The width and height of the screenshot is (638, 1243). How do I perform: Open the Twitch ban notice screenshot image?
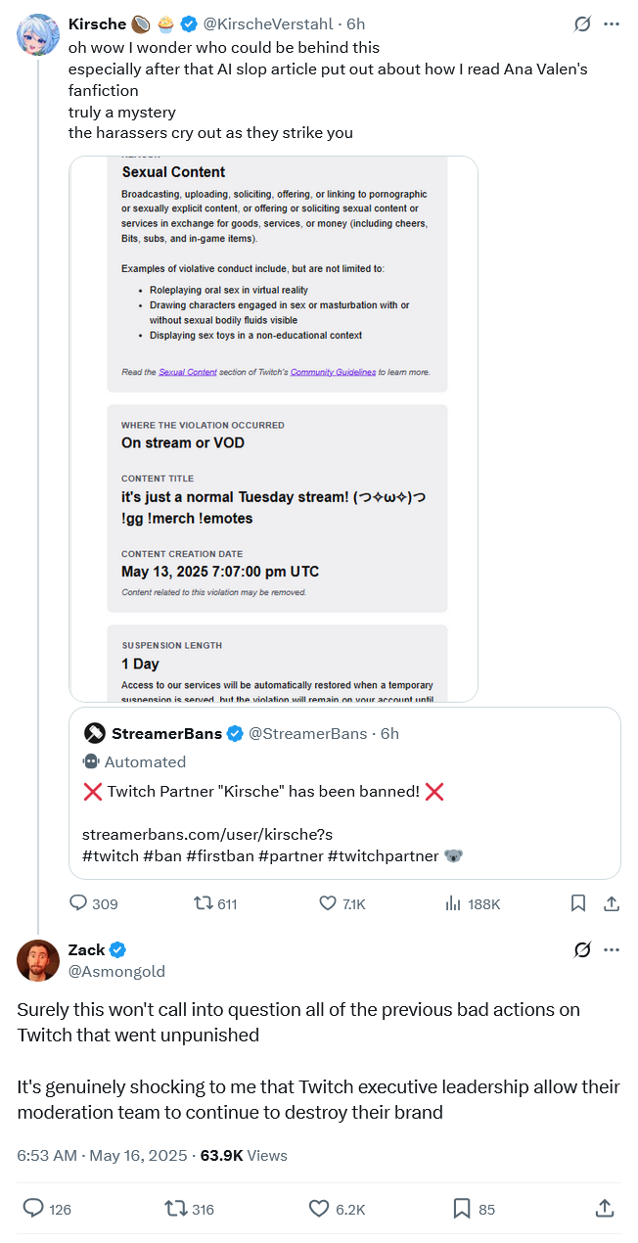pos(274,429)
